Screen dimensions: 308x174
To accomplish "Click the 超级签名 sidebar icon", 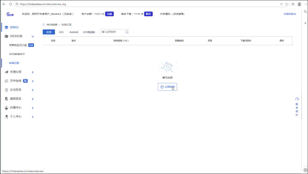I will pyautogui.click(x=6, y=99).
